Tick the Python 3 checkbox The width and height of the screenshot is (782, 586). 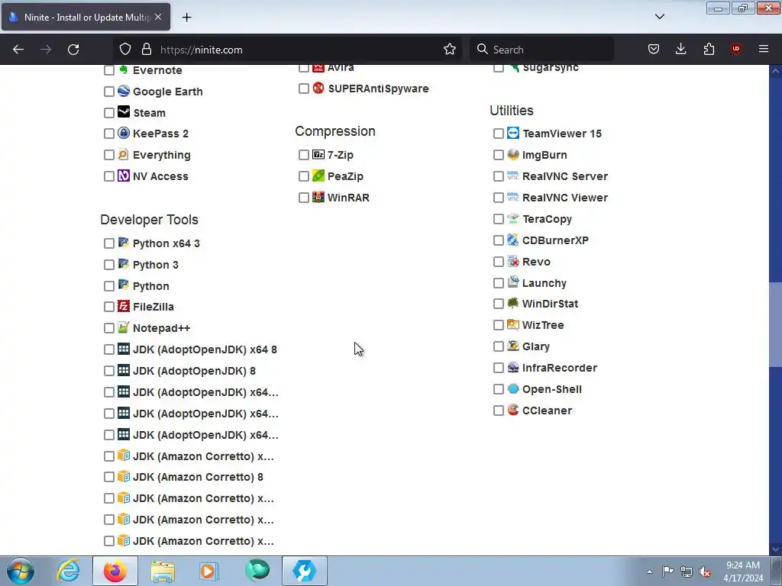[x=108, y=265]
